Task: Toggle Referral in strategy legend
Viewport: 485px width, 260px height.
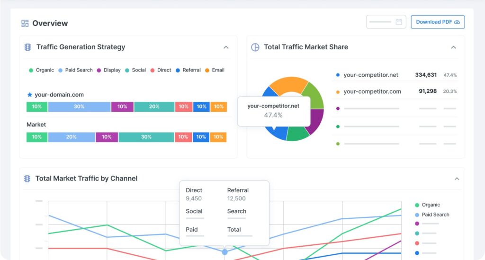Action: (x=188, y=70)
